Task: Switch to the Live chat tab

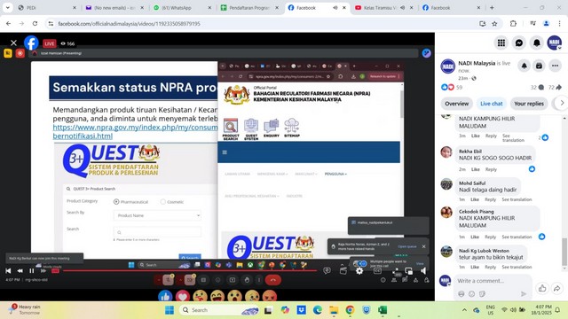Action: (x=491, y=104)
